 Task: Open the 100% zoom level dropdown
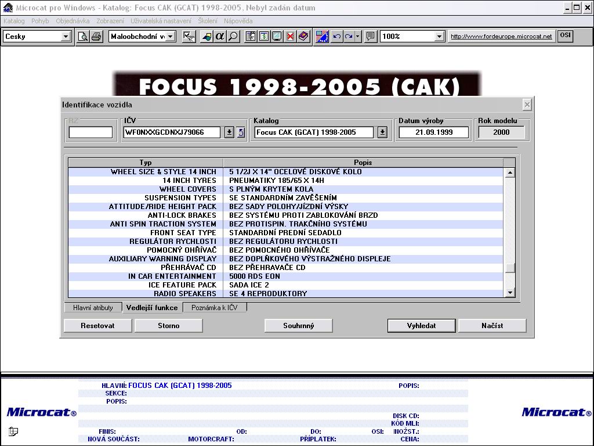(x=439, y=37)
